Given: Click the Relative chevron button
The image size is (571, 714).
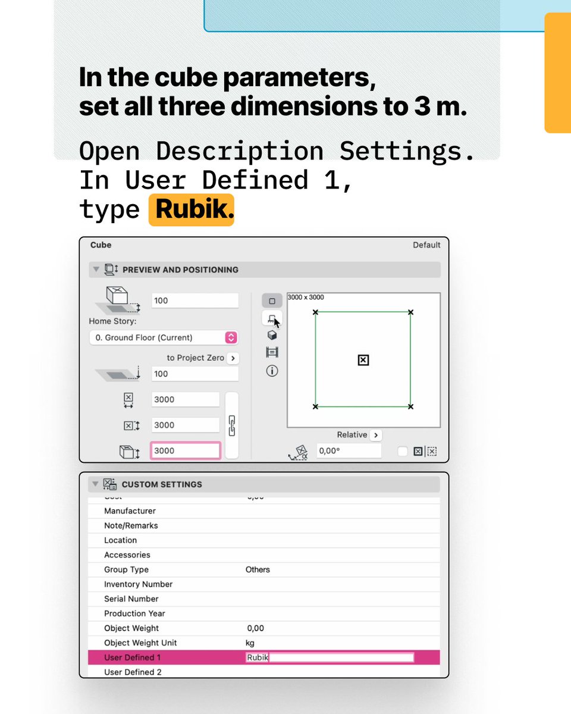Looking at the screenshot, I should 376,435.
